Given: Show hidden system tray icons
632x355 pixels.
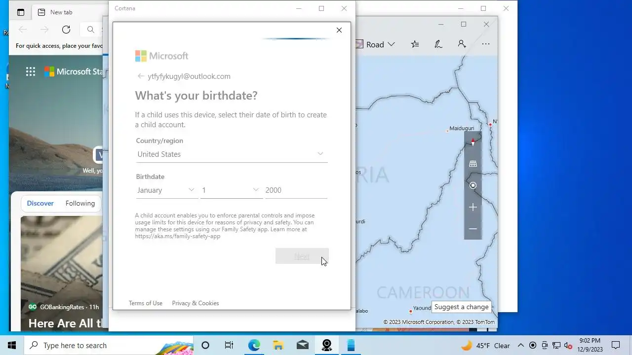Looking at the screenshot, I should point(520,346).
